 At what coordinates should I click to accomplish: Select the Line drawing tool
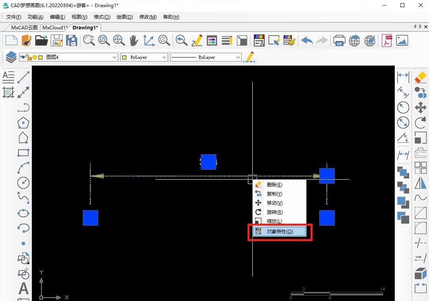point(24,77)
